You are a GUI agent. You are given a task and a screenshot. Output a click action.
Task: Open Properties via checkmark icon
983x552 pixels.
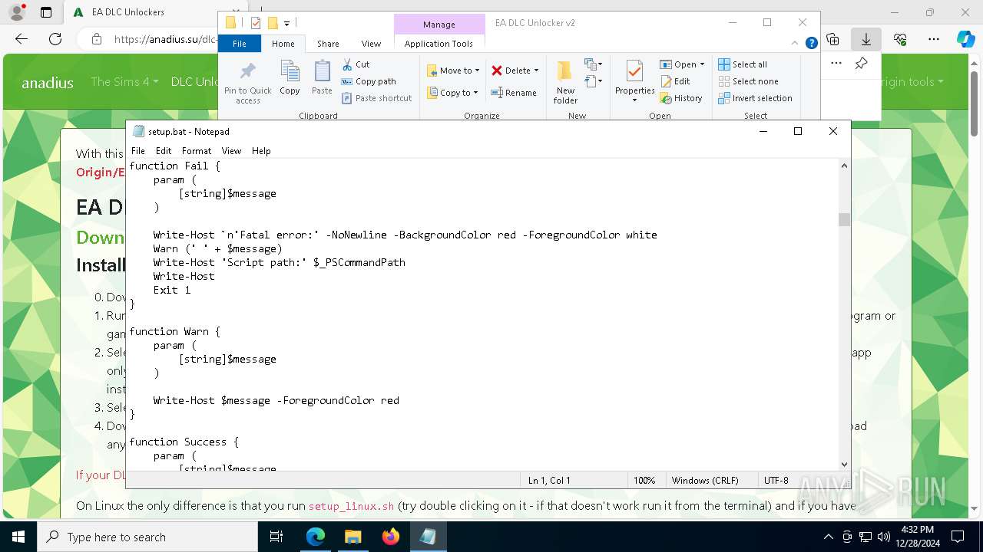click(x=634, y=80)
